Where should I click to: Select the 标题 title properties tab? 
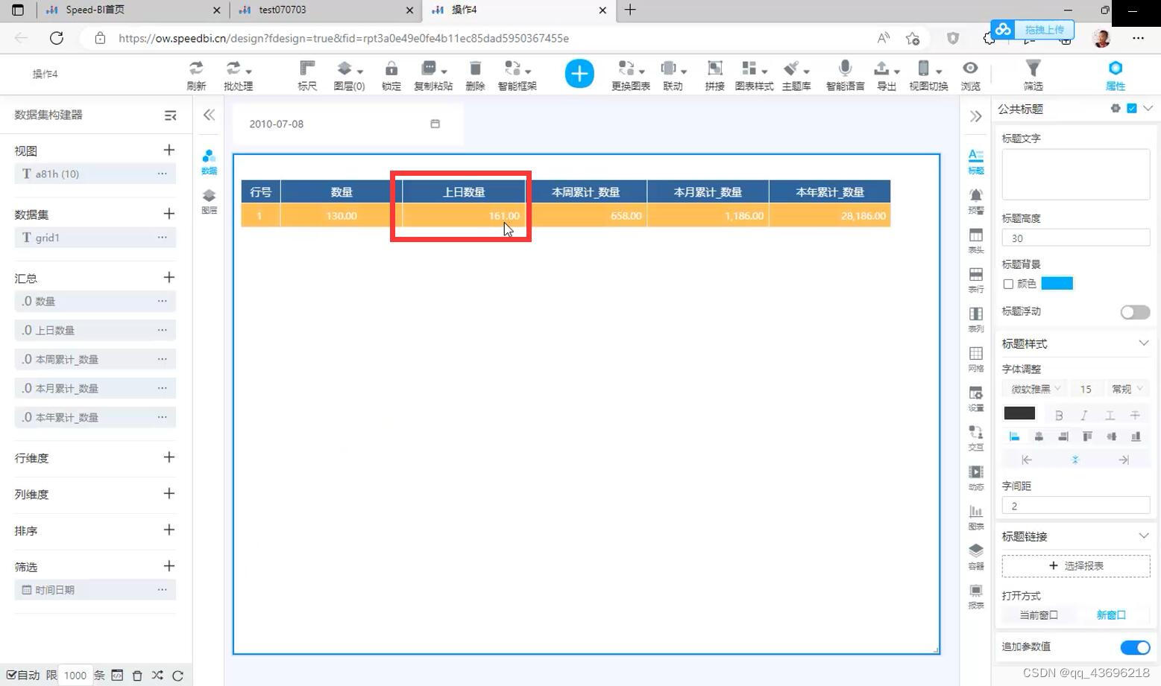pyautogui.click(x=975, y=162)
